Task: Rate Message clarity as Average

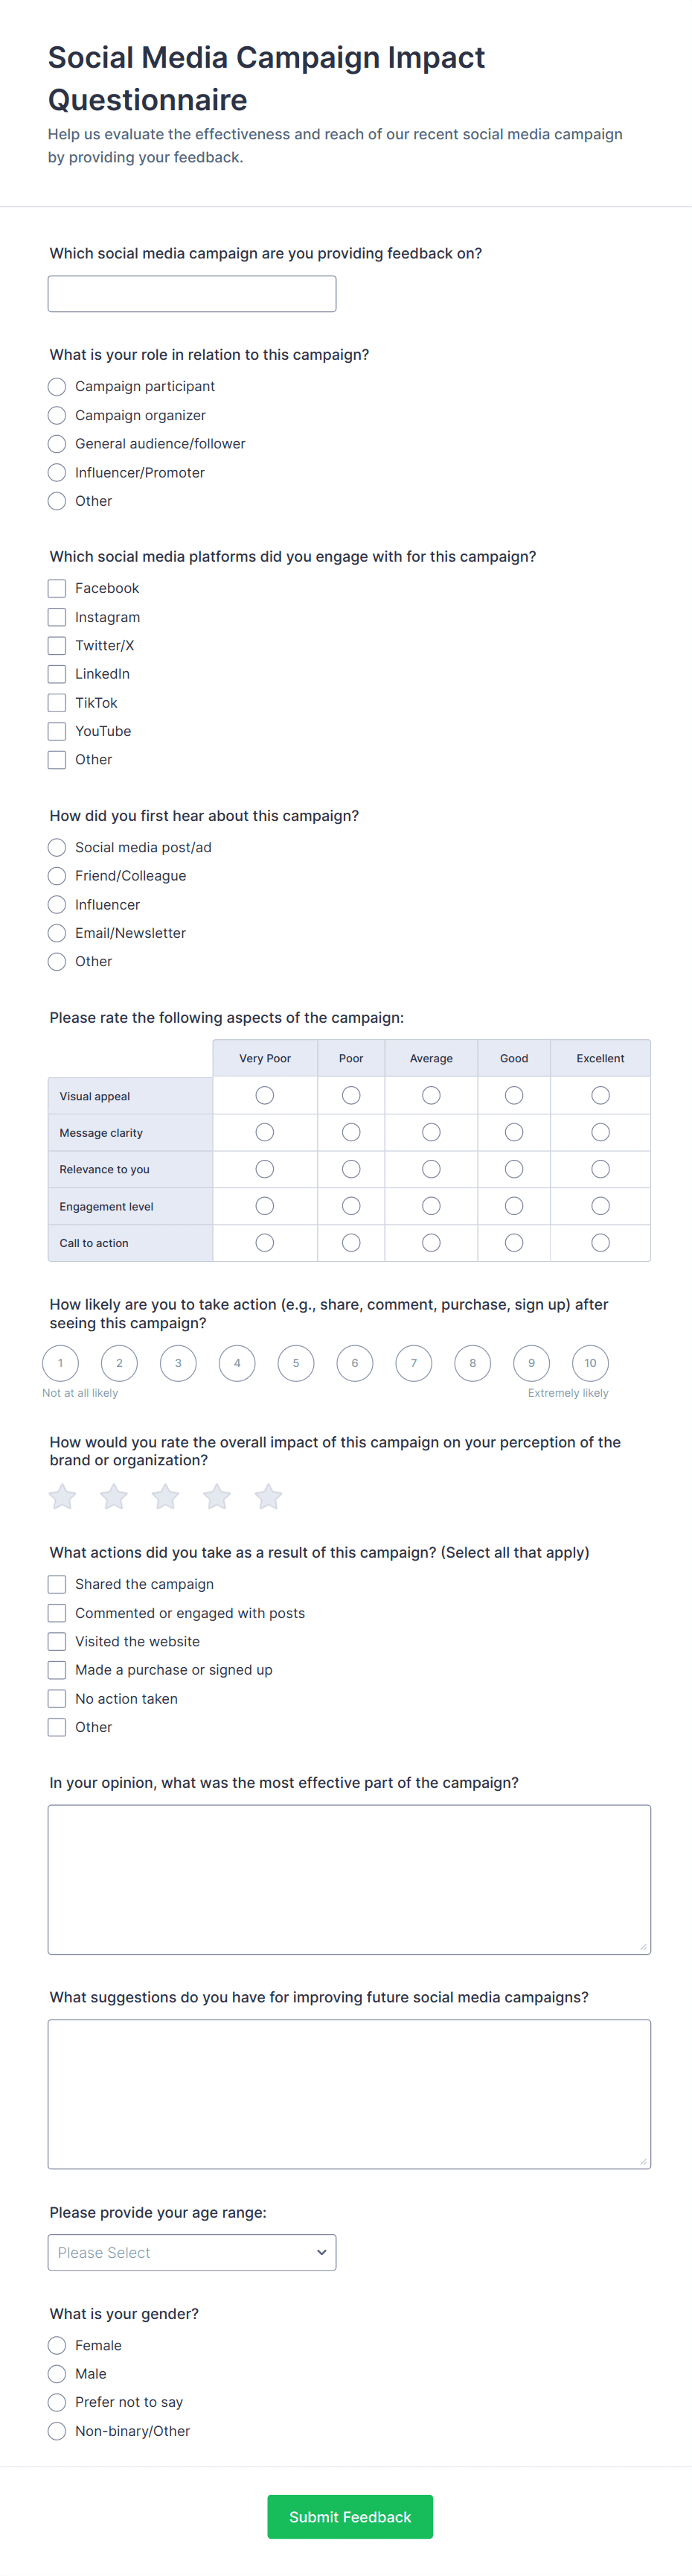Action: pos(432,1132)
